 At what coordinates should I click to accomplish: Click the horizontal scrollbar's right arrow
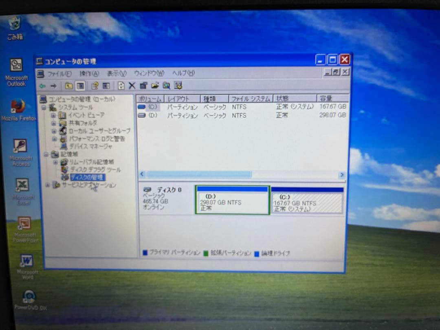(x=341, y=174)
